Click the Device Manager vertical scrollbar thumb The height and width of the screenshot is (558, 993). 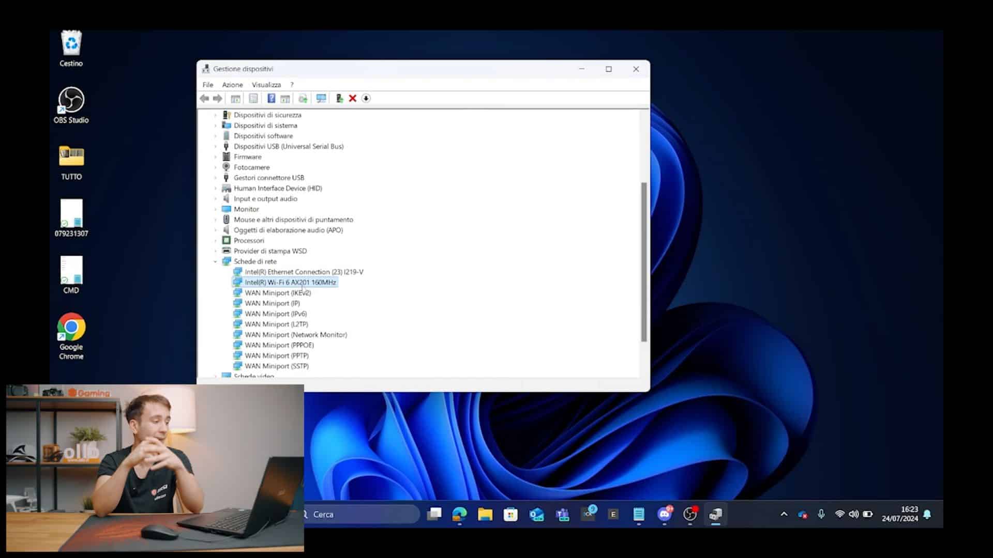pos(644,262)
